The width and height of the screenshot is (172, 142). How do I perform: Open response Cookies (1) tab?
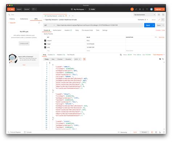(51, 55)
